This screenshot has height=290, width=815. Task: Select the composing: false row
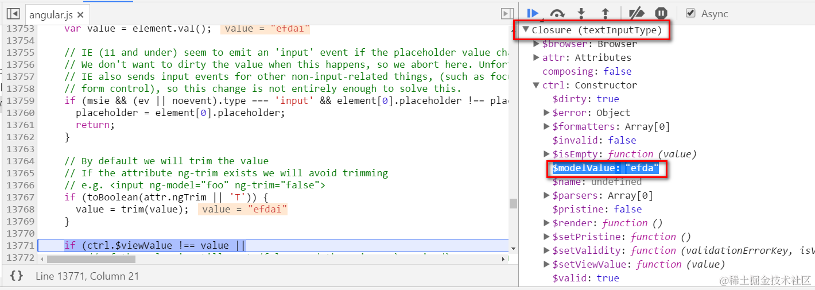pos(587,71)
